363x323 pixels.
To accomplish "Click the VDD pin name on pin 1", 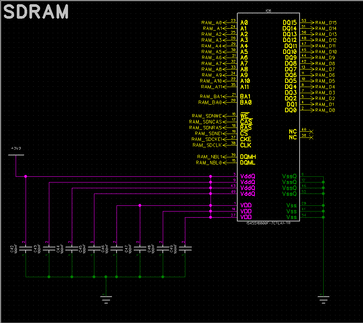I will point(246,205).
